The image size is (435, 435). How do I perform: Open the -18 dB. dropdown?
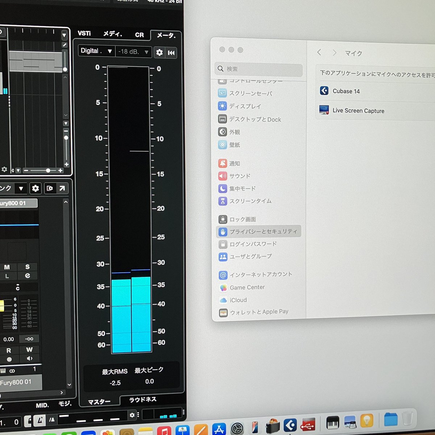pyautogui.click(x=133, y=52)
